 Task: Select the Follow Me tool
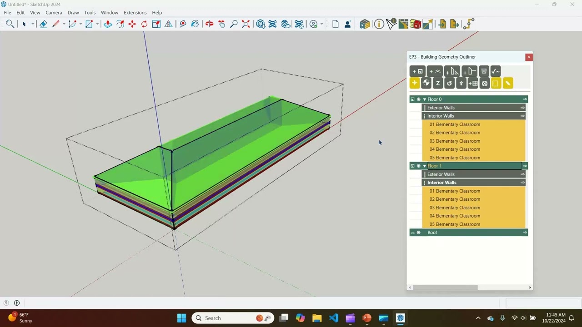pyautogui.click(x=120, y=24)
